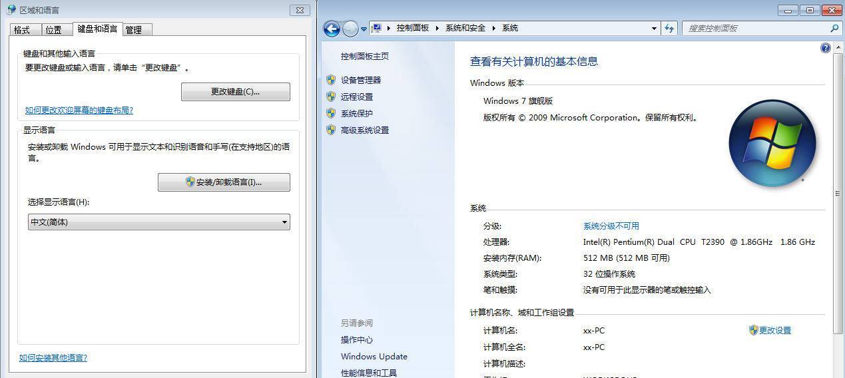Click the search magnifier icon

(834, 28)
